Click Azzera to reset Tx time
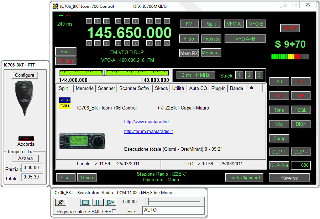This screenshot has height=219, width=320. [x=25, y=159]
